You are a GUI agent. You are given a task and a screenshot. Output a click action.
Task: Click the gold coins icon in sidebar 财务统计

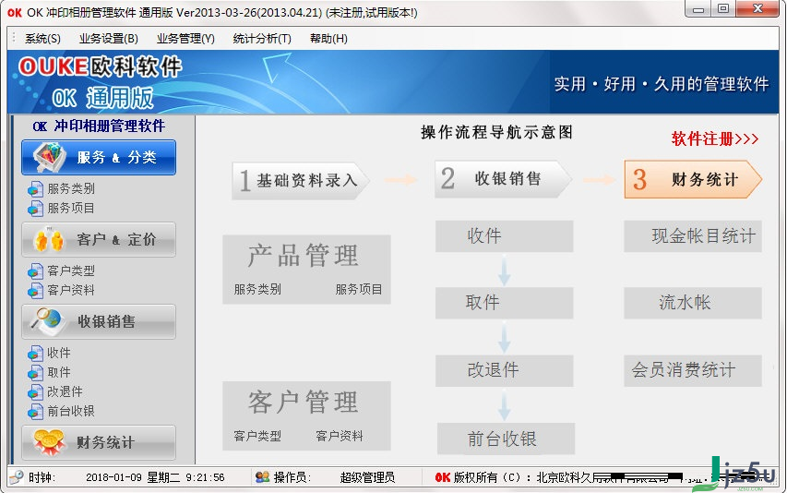(49, 442)
